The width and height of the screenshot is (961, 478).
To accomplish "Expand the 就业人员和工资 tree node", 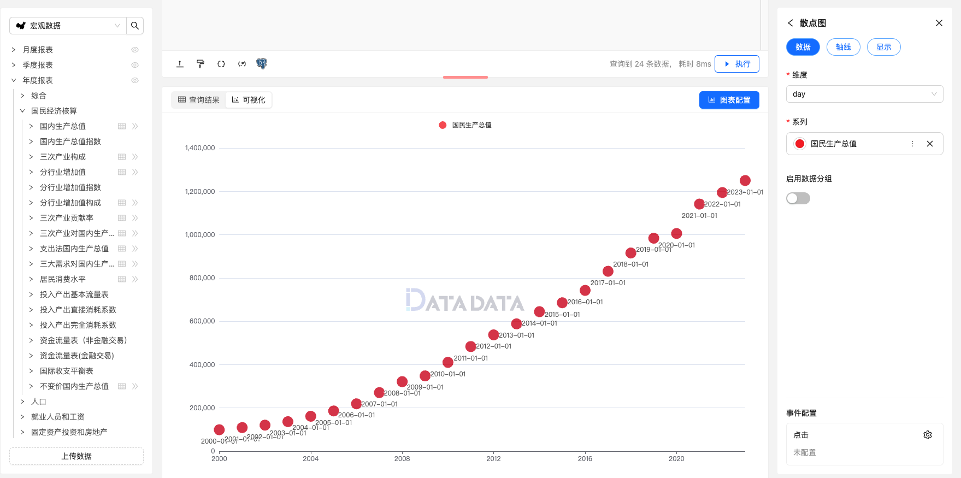I will pos(22,417).
